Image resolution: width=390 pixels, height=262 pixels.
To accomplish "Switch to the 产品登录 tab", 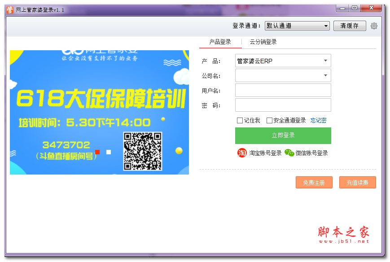I will tap(220, 42).
